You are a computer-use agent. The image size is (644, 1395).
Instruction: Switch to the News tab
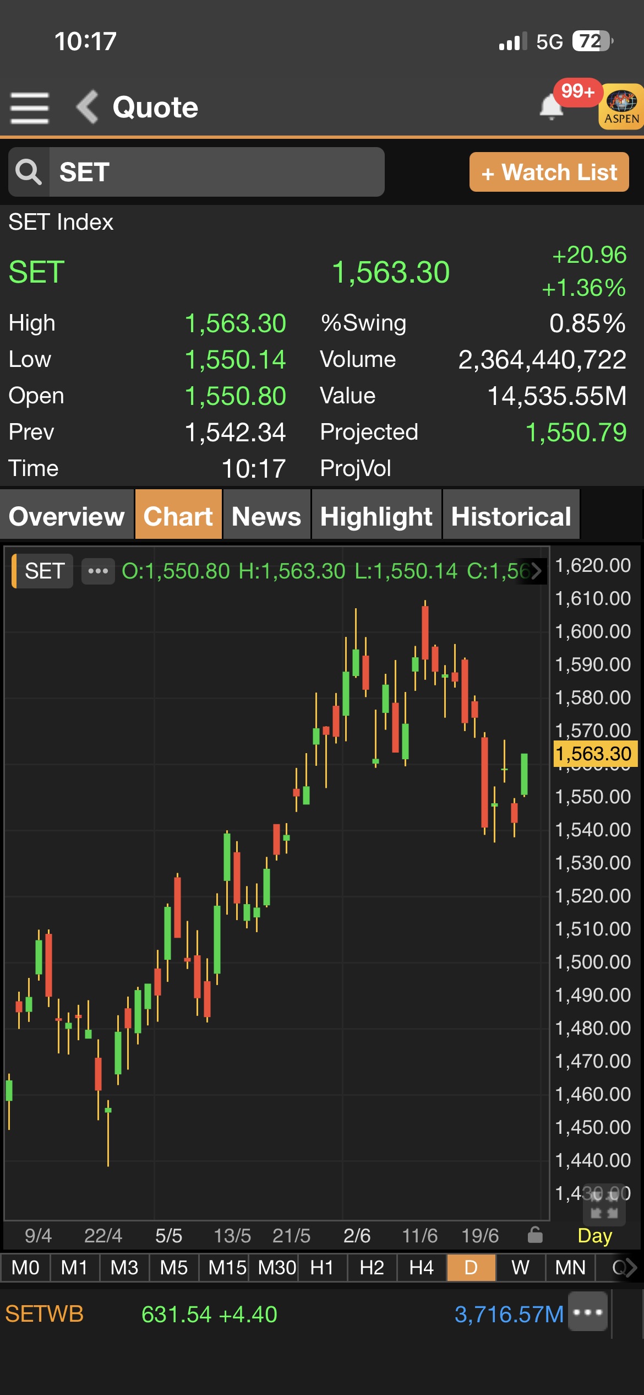pyautogui.click(x=266, y=516)
